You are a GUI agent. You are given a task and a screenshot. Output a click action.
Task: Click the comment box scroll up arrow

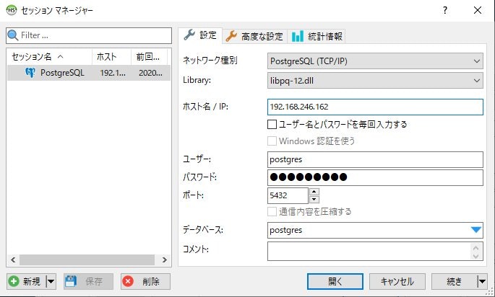[x=476, y=247]
